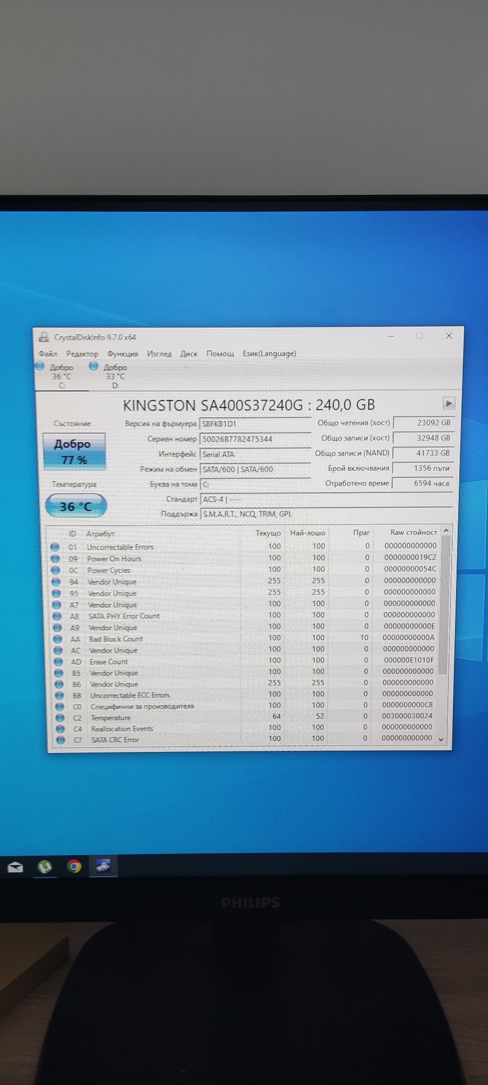
Task: Click raw value 0000000019C2
Action: 410,557
